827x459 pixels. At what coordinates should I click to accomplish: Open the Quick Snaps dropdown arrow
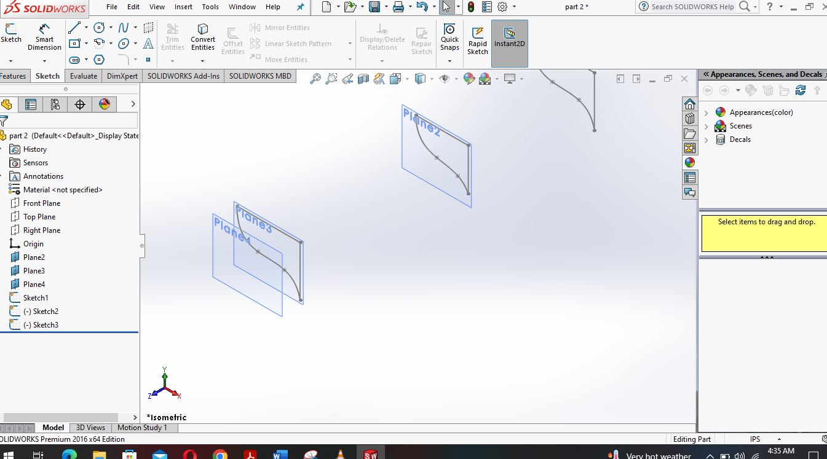pyautogui.click(x=449, y=61)
